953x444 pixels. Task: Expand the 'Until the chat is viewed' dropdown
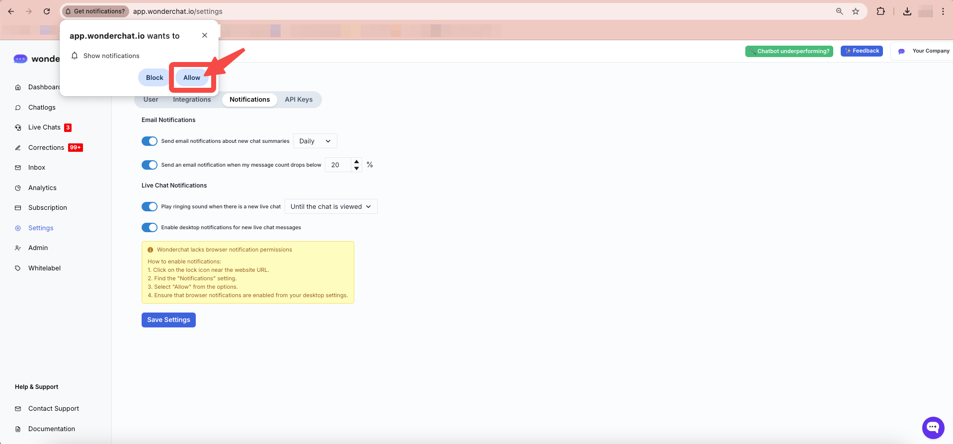[x=331, y=207]
